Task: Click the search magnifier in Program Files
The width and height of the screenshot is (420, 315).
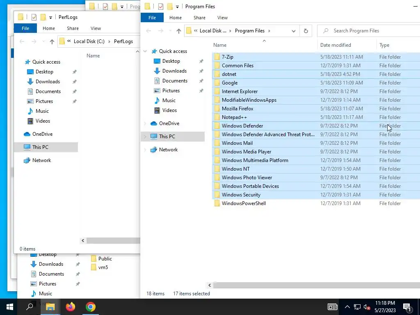Action: coord(326,31)
